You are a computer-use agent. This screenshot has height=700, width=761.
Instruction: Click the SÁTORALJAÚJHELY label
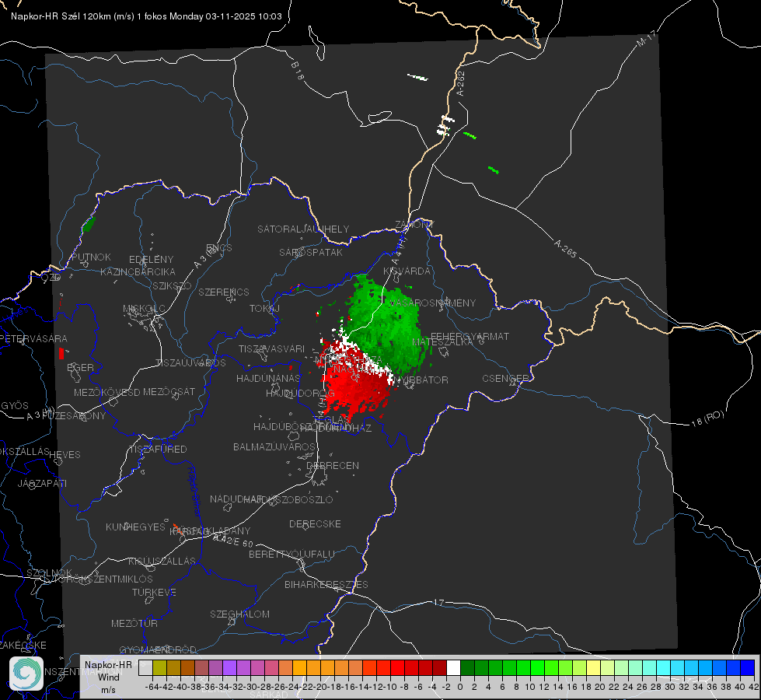tap(303, 229)
